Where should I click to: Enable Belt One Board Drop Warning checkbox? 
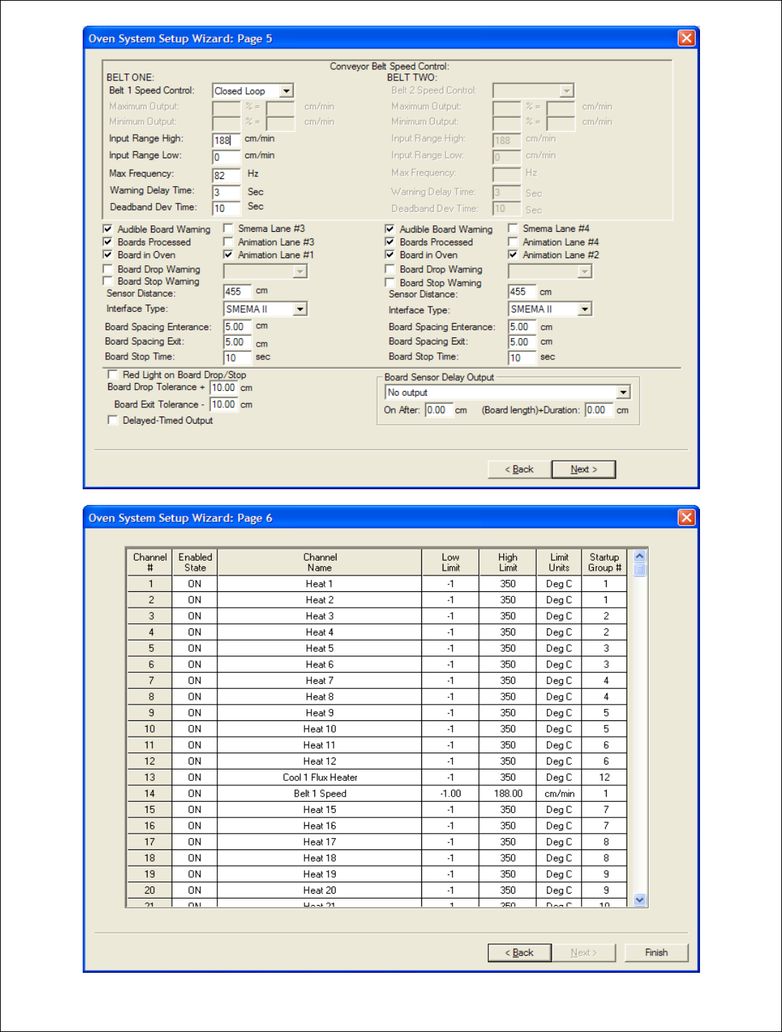coord(108,270)
